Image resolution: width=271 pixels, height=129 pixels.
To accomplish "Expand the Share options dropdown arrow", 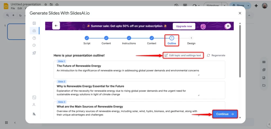I will tap(248, 5).
